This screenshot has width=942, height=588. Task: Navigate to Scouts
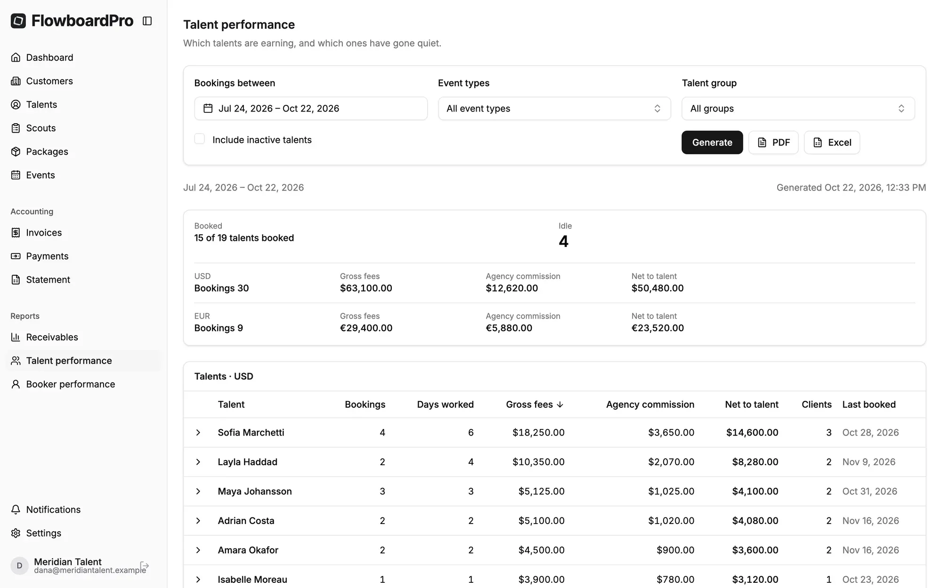tap(83, 128)
